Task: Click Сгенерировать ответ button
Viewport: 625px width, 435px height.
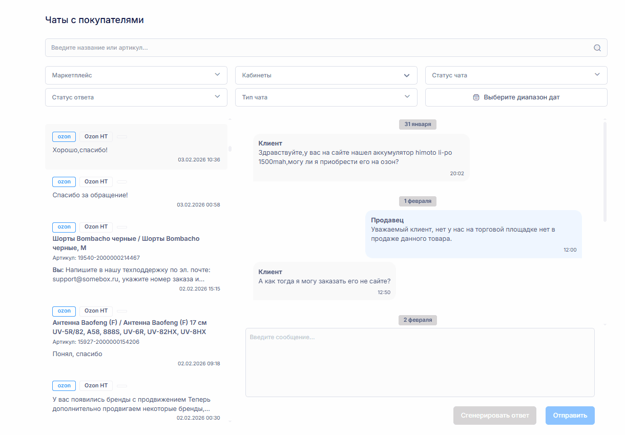Action: pyautogui.click(x=495, y=416)
